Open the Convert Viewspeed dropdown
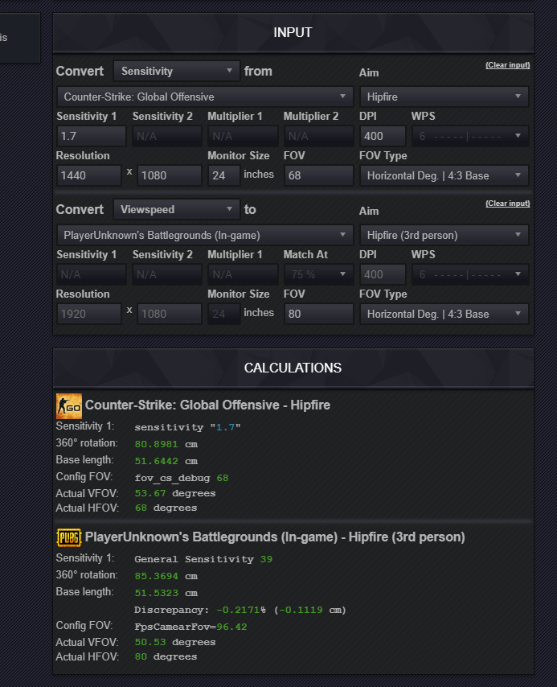 pyautogui.click(x=177, y=209)
